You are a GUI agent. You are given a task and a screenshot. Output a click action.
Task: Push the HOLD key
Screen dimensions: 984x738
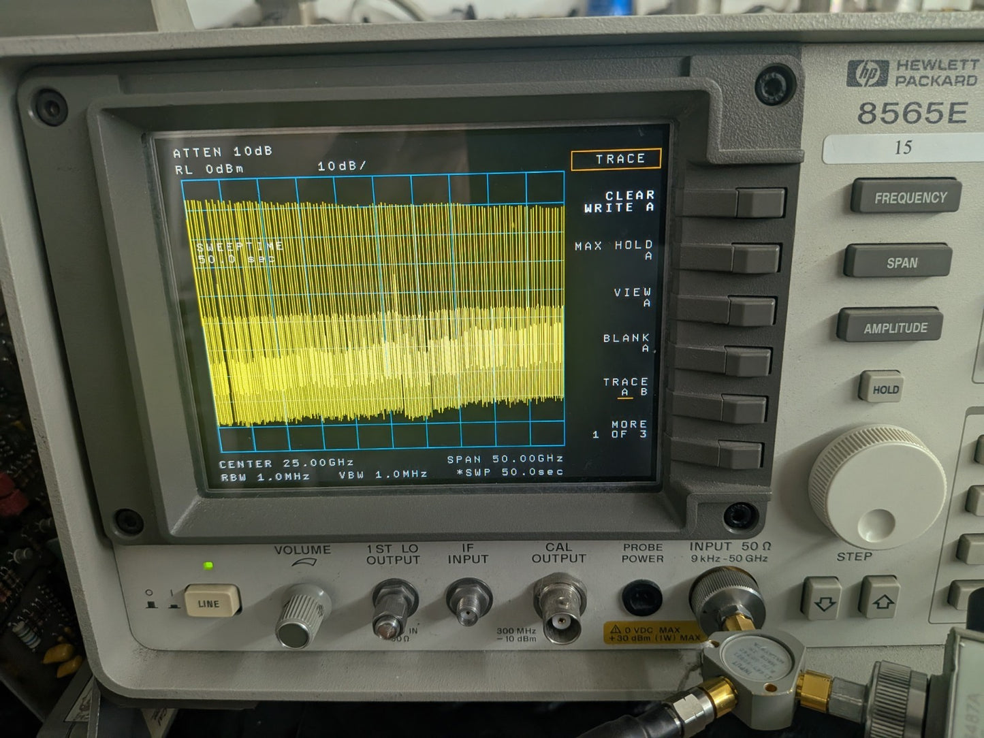(x=882, y=387)
